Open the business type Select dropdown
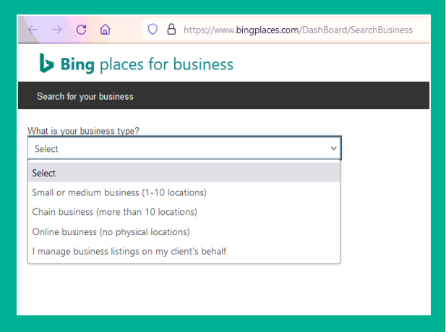The width and height of the screenshot is (446, 332). point(184,148)
